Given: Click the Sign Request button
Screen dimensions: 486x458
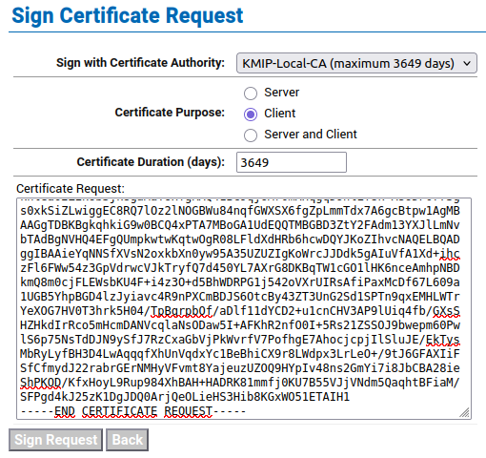Looking at the screenshot, I should click(x=55, y=440).
